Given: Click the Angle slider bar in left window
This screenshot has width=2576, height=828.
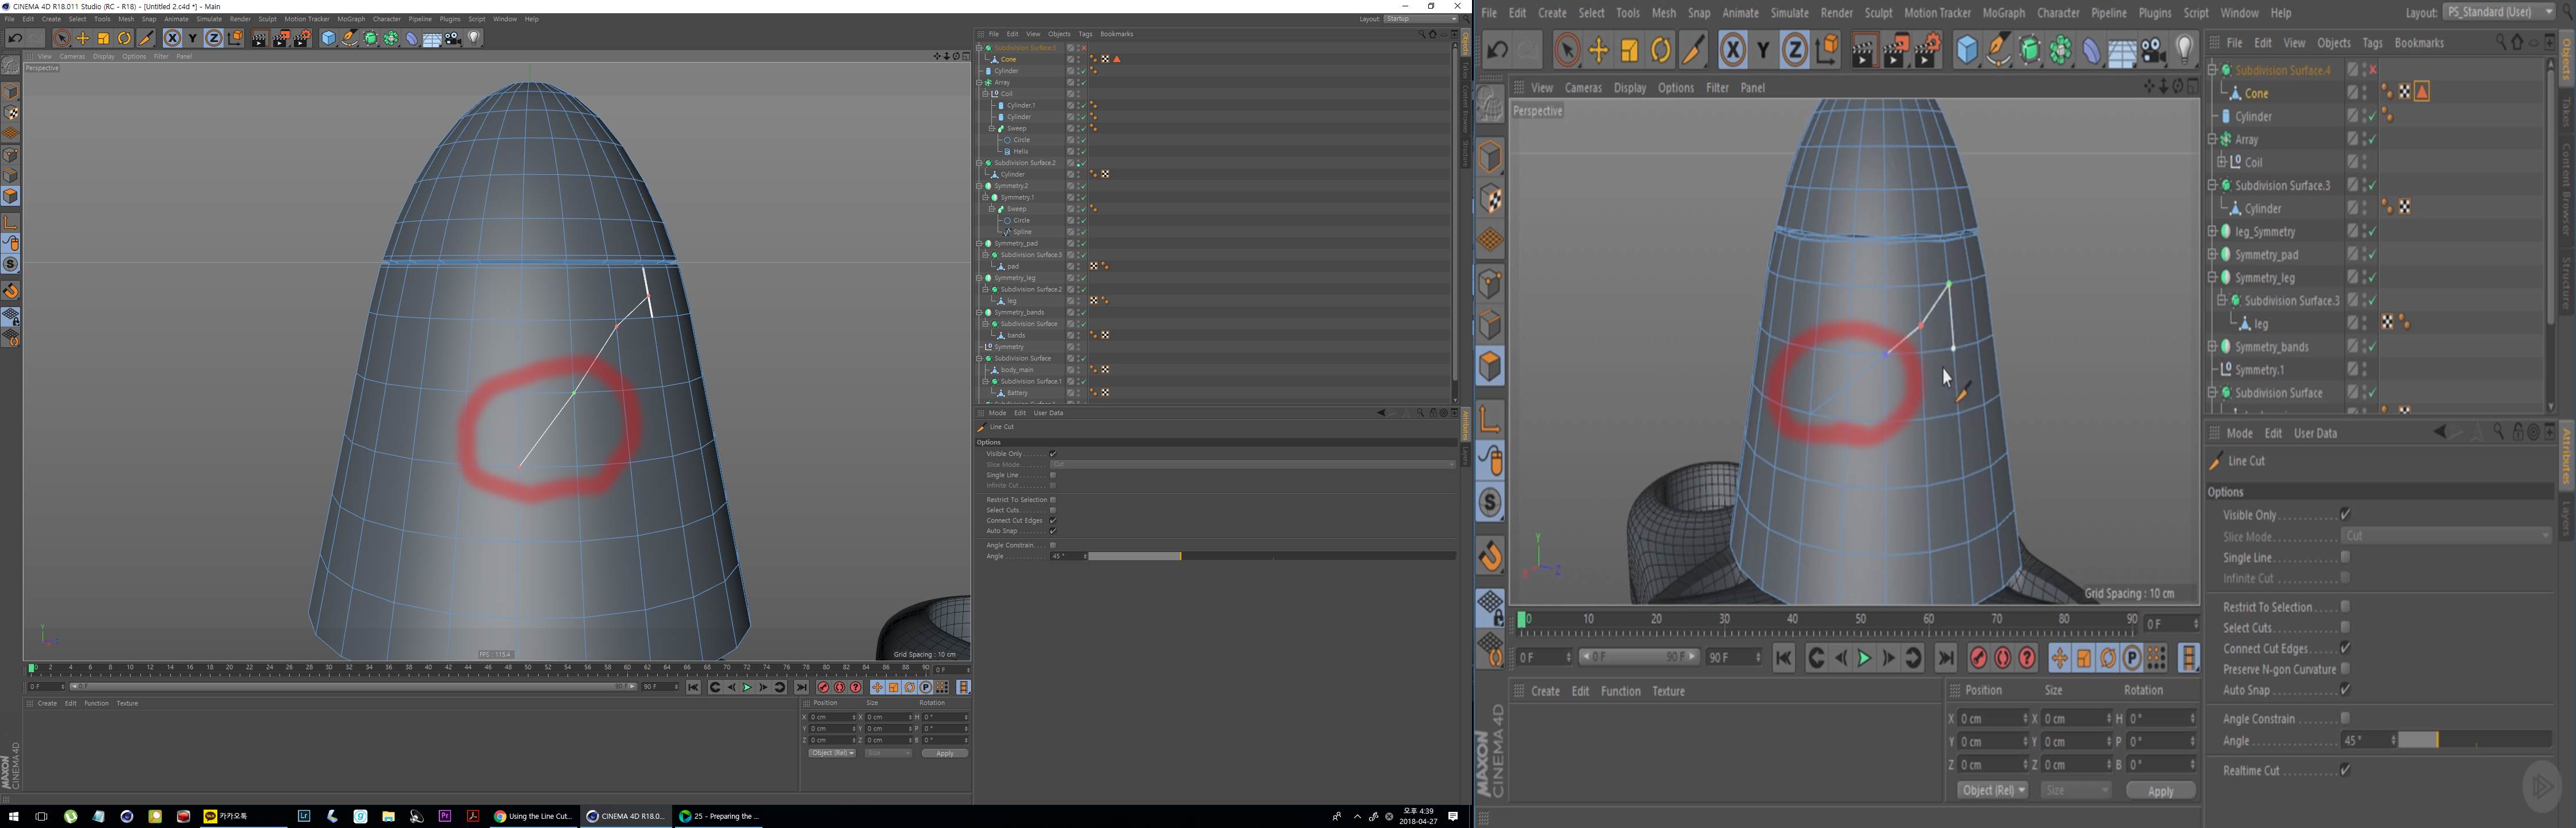Looking at the screenshot, I should tap(1271, 556).
